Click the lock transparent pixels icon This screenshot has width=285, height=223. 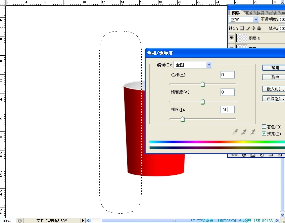coord(242,29)
